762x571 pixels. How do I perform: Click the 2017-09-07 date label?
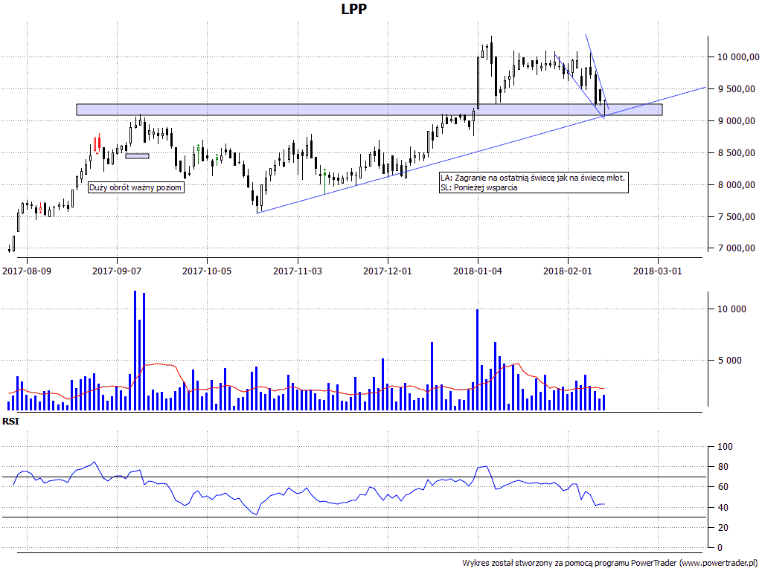(117, 271)
